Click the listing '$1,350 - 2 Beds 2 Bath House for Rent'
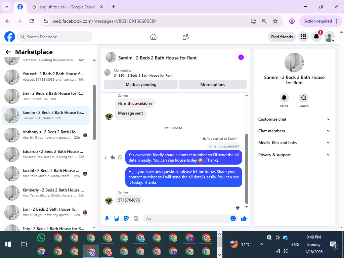Viewport: 344px width, 258px height. pos(143,76)
